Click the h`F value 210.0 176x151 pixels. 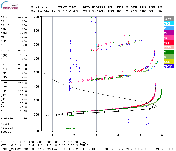[22, 65]
